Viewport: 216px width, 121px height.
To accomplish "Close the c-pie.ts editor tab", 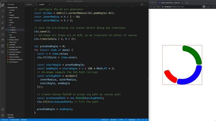I will point(50,4).
